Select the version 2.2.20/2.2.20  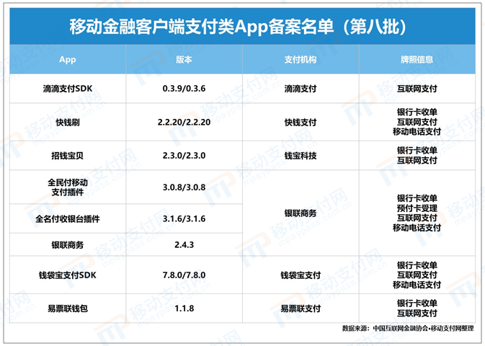[x=184, y=123]
